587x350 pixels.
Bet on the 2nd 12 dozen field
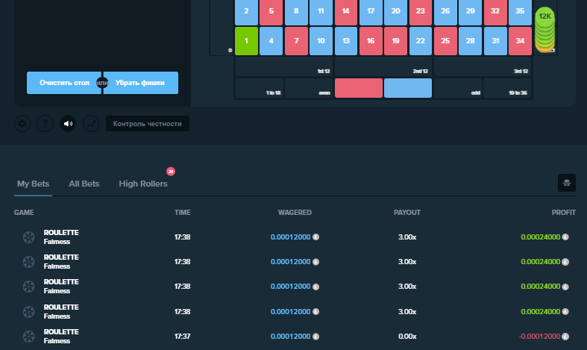click(x=383, y=66)
